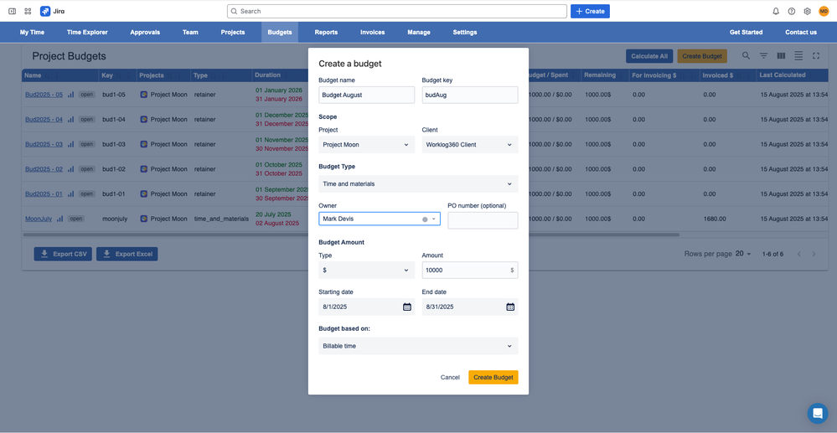Viewport: 837px width, 433px height.
Task: Open the My Time tab
Action: (x=32, y=32)
